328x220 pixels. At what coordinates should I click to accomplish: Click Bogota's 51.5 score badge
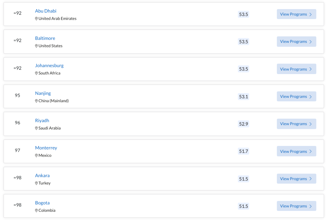(x=243, y=206)
